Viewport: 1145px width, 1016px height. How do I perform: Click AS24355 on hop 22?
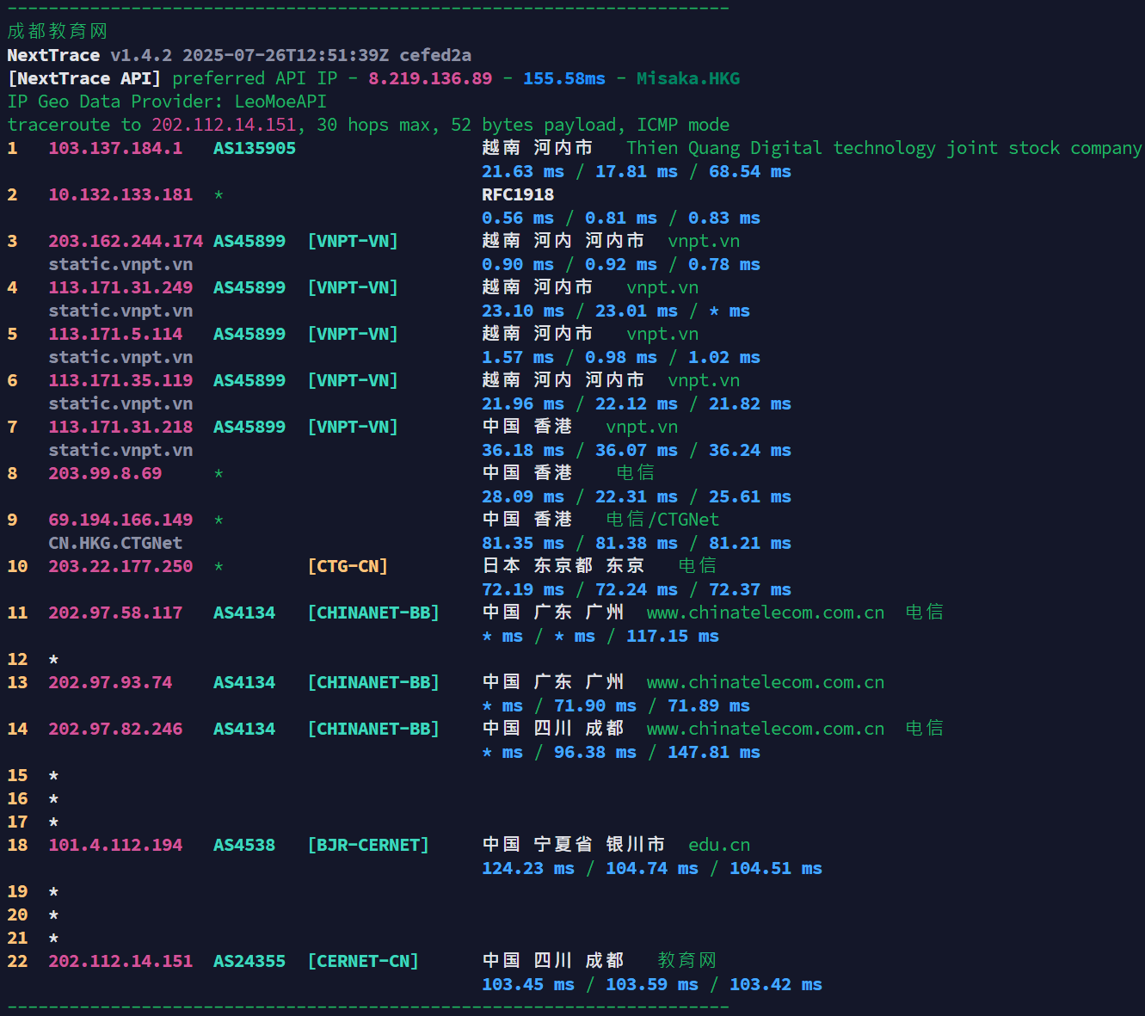(249, 961)
